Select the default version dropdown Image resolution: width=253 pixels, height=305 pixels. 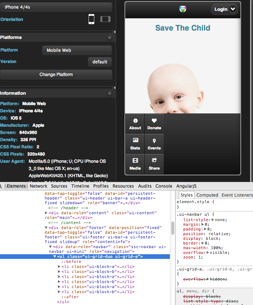click(x=100, y=62)
